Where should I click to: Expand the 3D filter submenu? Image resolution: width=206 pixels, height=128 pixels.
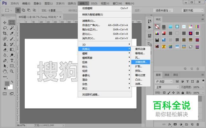(x=105, y=45)
